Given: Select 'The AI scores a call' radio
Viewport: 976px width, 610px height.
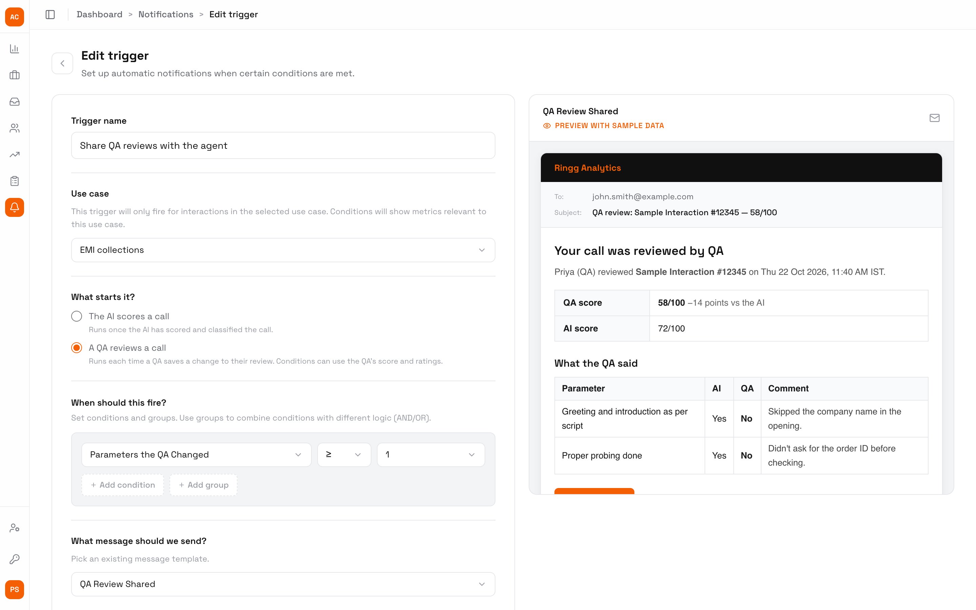Looking at the screenshot, I should click(77, 316).
